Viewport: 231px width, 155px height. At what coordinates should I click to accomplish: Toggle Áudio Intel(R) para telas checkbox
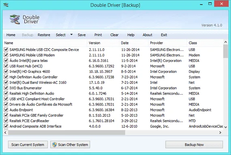[x=6, y=60]
